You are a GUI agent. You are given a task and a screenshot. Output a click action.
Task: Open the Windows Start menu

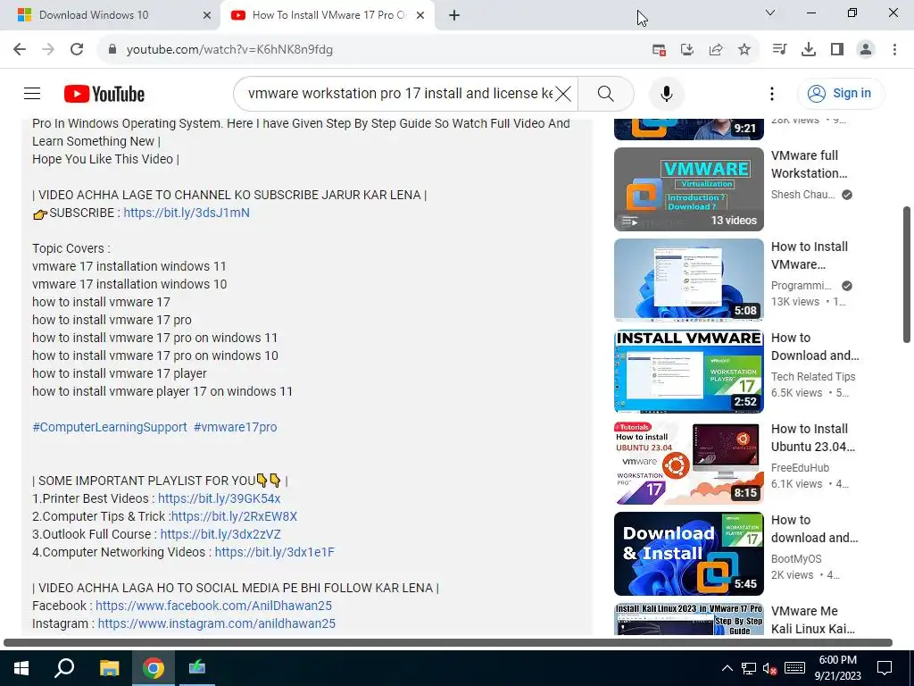coord(21,668)
